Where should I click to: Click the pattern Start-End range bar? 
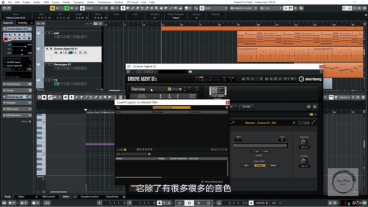pos(260,145)
